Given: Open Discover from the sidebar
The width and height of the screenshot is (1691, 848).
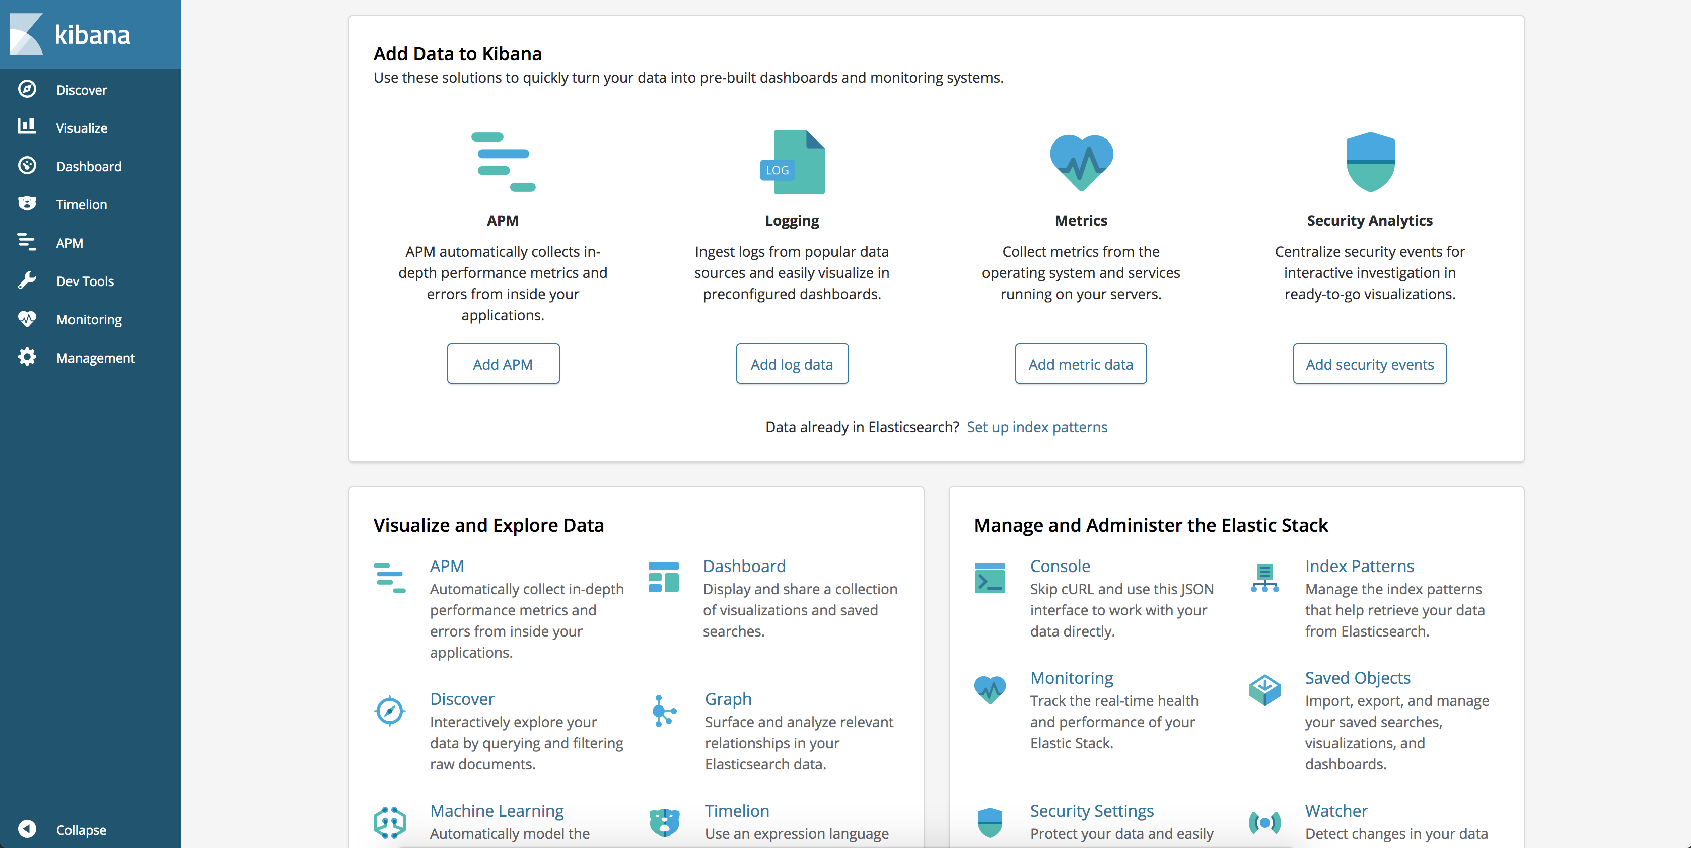Looking at the screenshot, I should point(82,90).
